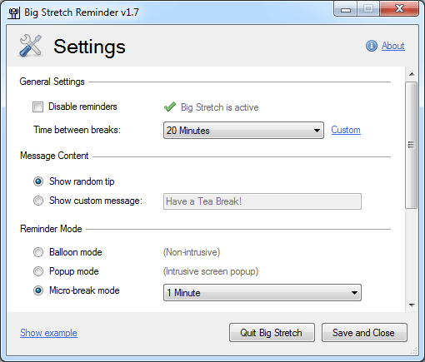Click the Big Stretch title bar app icon

point(14,12)
